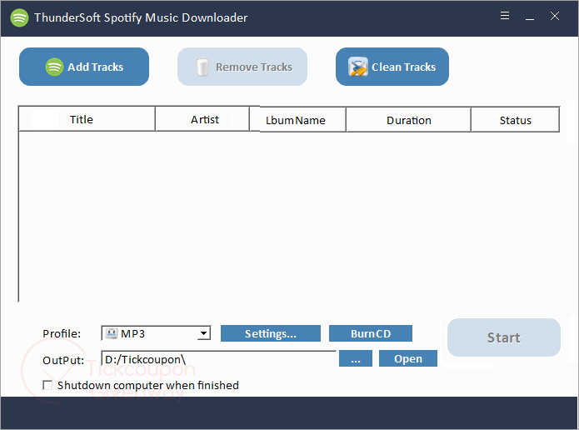Sort by the Status column header

515,120
